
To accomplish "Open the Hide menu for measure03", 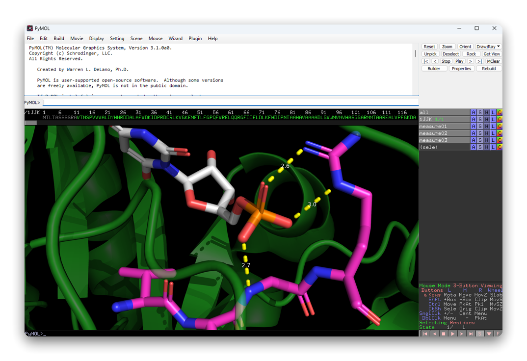I will coord(487,140).
